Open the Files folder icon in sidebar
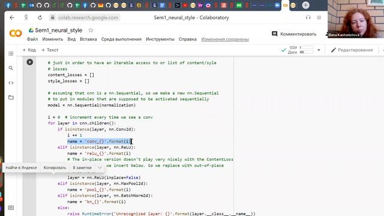Viewport: 384px width, 216px height. [11, 97]
